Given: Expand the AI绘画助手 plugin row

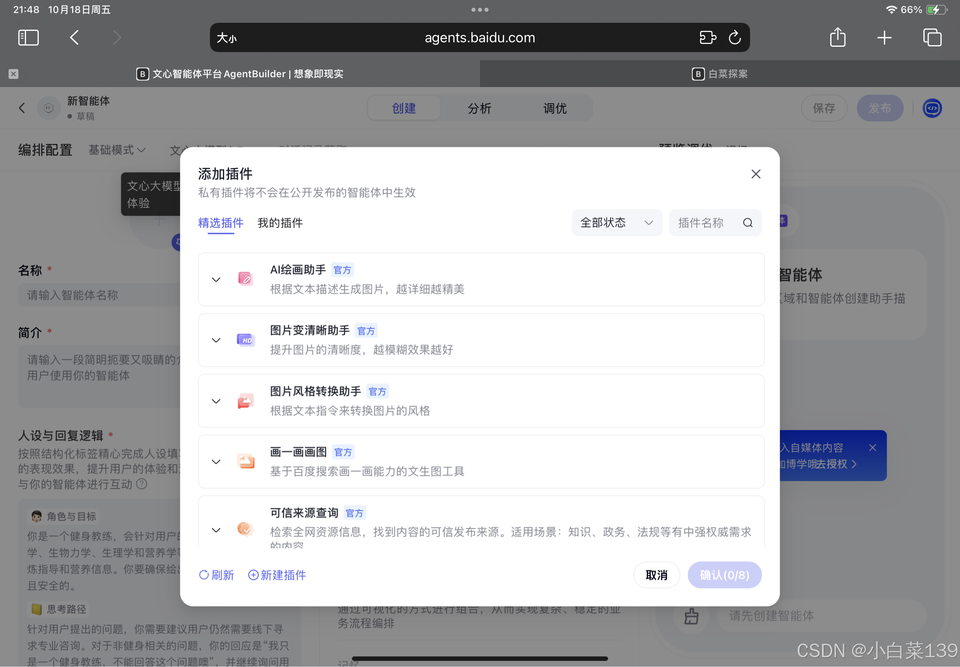Looking at the screenshot, I should [216, 279].
